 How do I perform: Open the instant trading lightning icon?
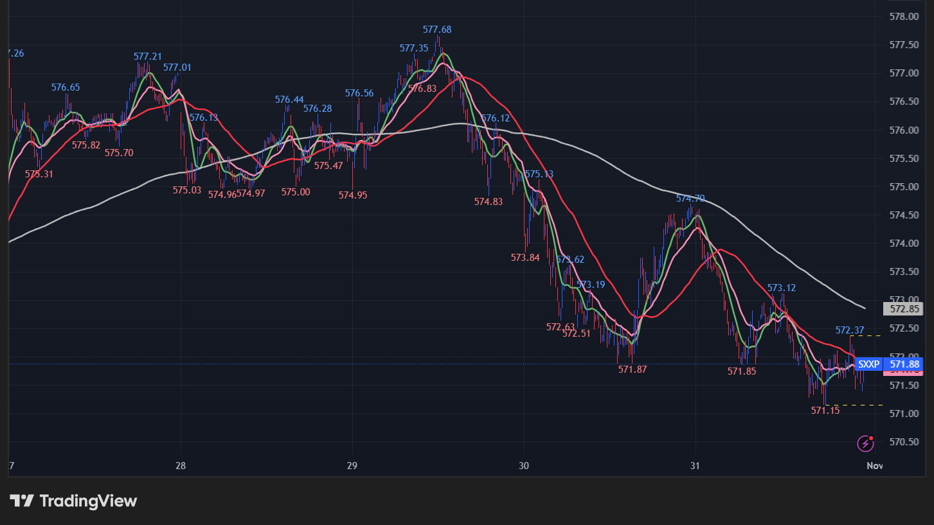point(865,442)
